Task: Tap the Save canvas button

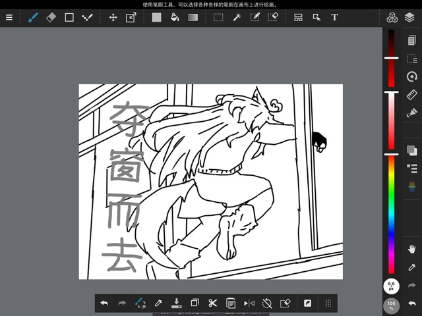Action: pyautogui.click(x=176, y=303)
